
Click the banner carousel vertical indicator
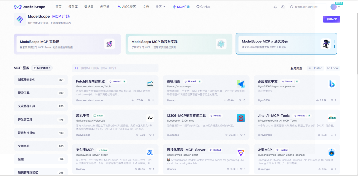(335, 44)
